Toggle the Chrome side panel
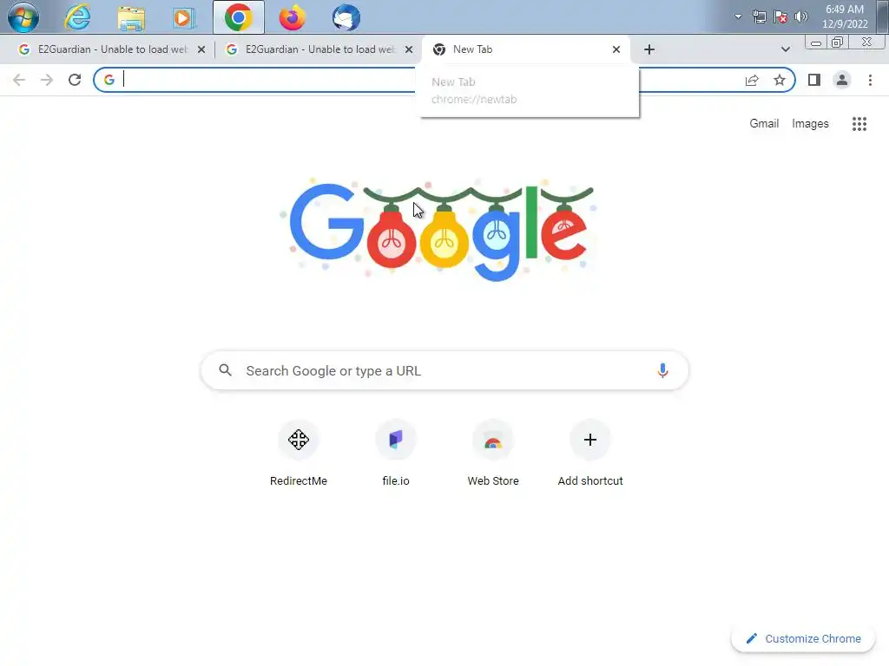889x666 pixels. coord(814,80)
